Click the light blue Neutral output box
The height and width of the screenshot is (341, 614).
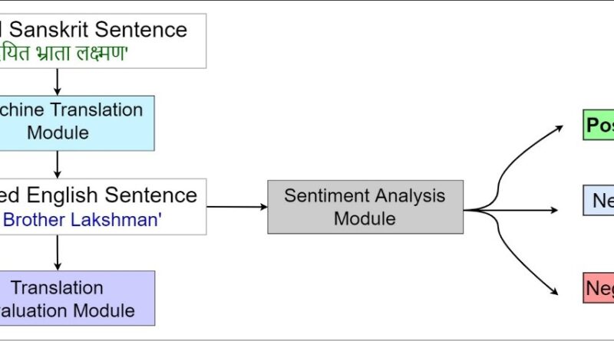(x=599, y=201)
